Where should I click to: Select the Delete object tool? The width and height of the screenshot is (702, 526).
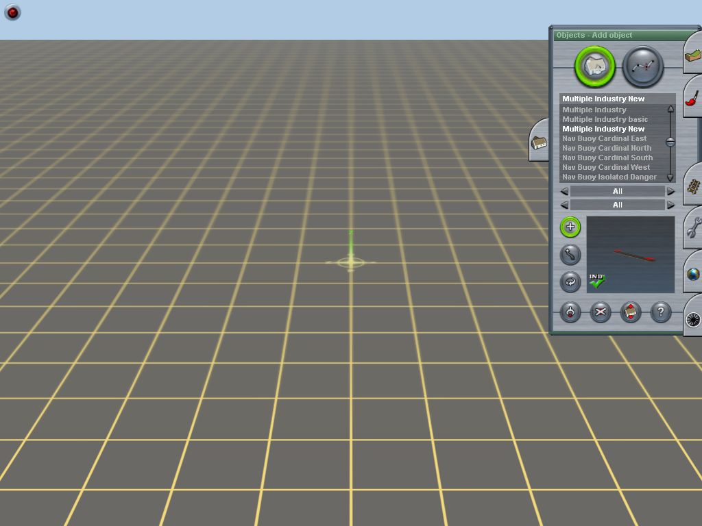point(601,312)
